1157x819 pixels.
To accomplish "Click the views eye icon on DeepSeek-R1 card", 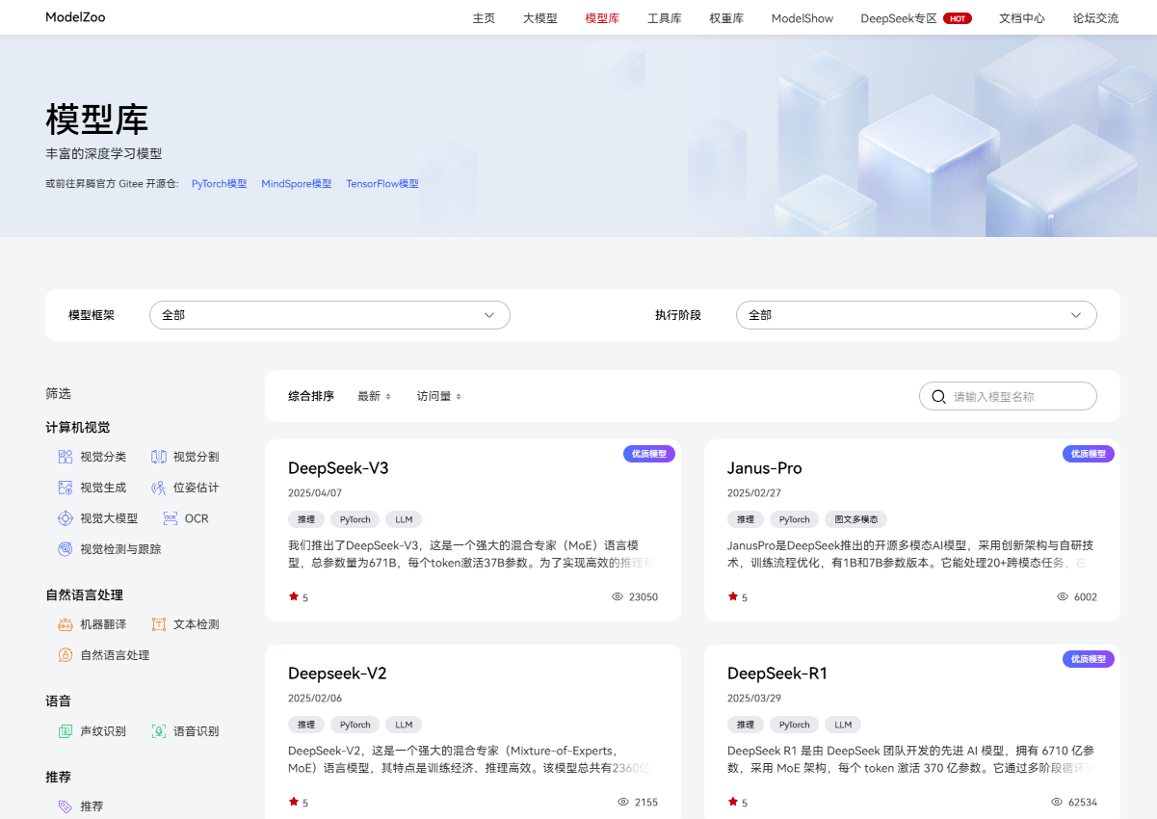I will (1057, 802).
